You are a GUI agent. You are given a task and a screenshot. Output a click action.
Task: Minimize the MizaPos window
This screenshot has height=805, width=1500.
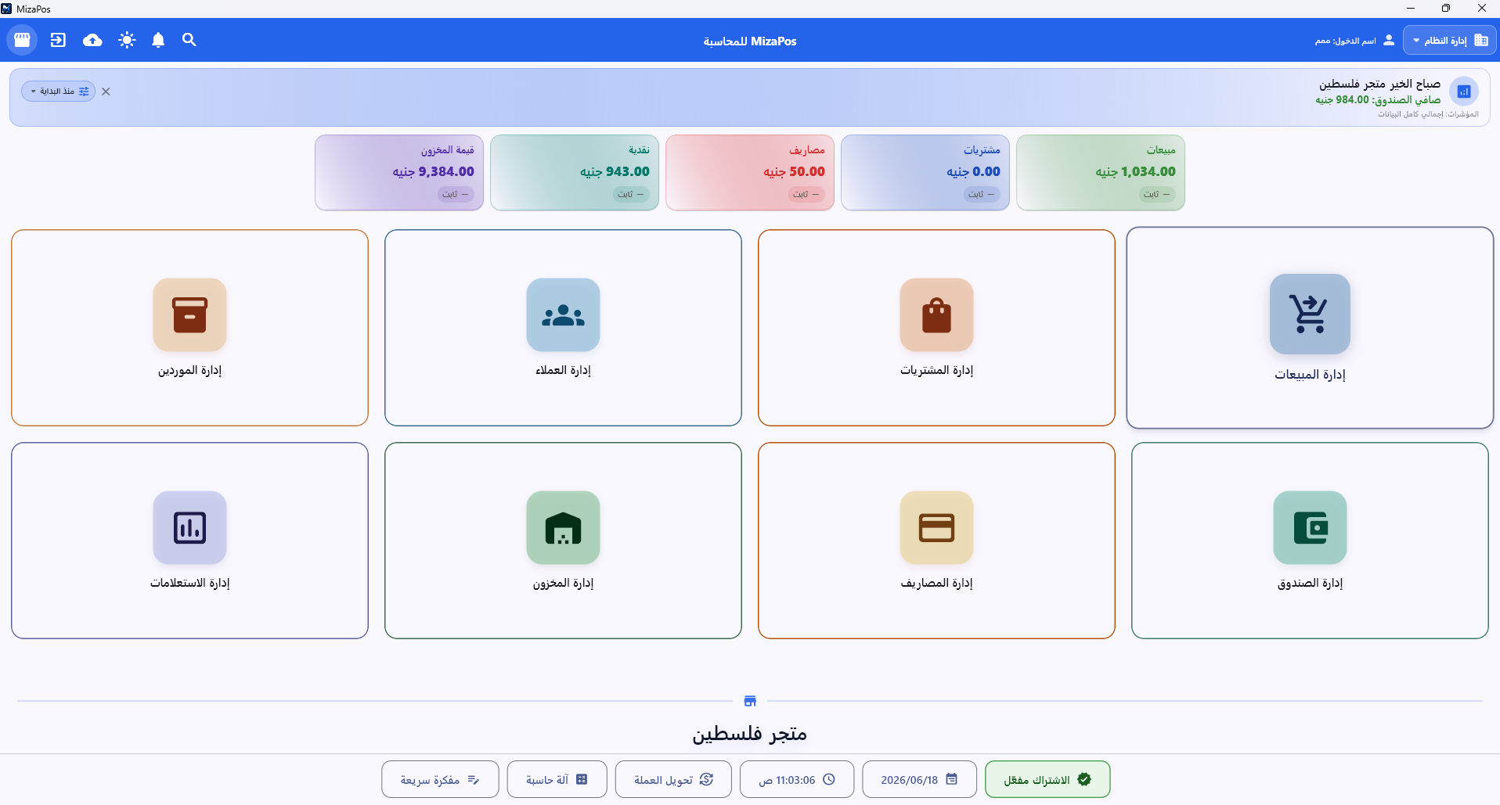1411,9
